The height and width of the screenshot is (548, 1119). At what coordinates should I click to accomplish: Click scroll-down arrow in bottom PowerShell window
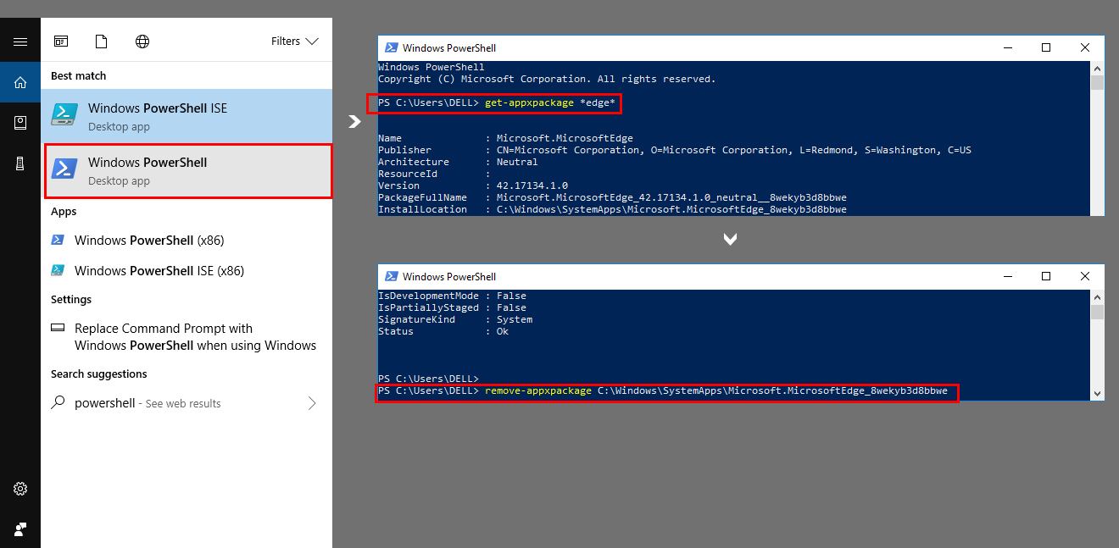pyautogui.click(x=1097, y=393)
